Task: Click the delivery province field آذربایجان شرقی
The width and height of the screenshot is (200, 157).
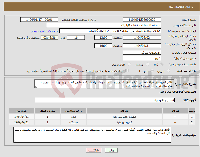Action: coord(142,52)
